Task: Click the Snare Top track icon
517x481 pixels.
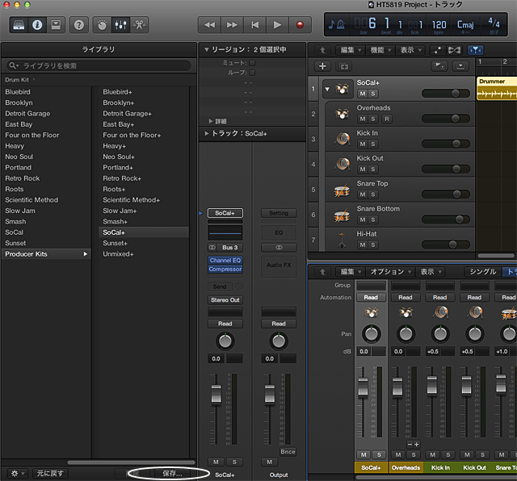Action: click(342, 190)
